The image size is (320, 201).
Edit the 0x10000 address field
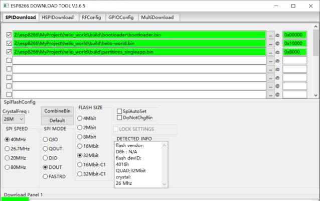295,43
